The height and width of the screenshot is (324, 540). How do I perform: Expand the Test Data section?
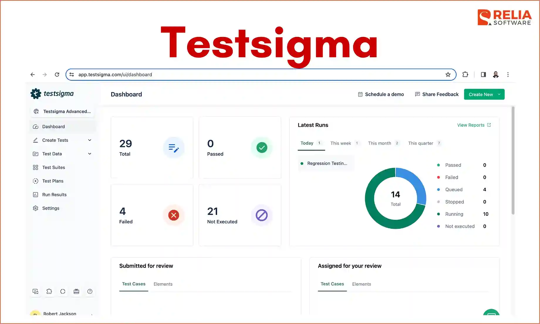tap(90, 153)
